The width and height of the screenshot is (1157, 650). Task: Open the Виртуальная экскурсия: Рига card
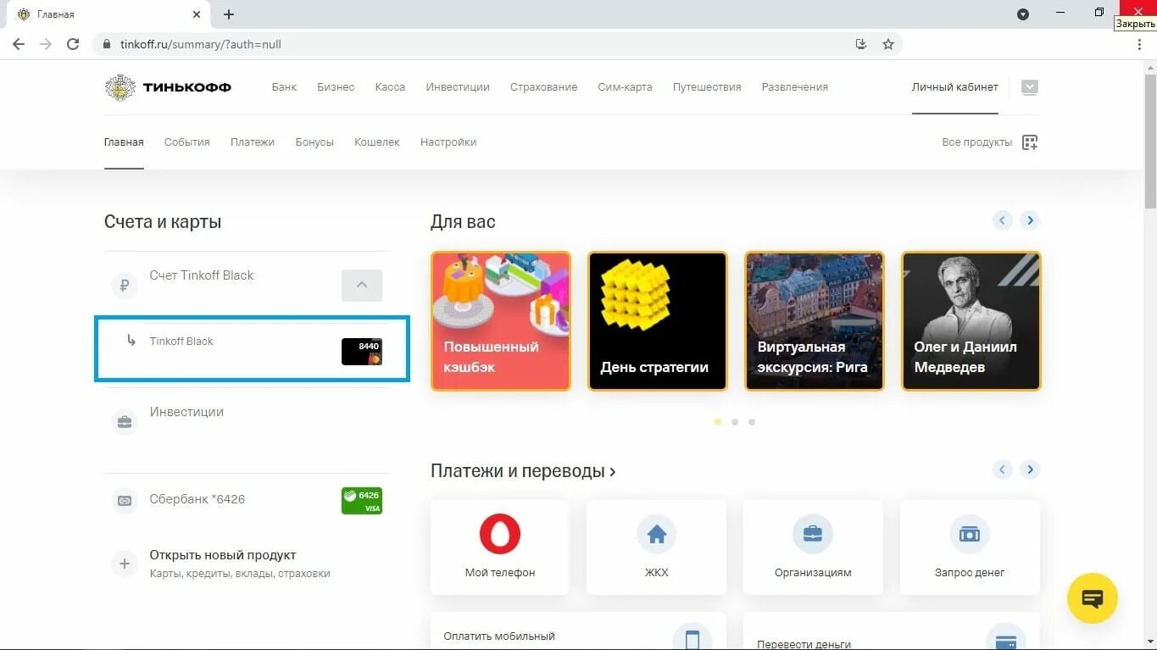pos(815,321)
